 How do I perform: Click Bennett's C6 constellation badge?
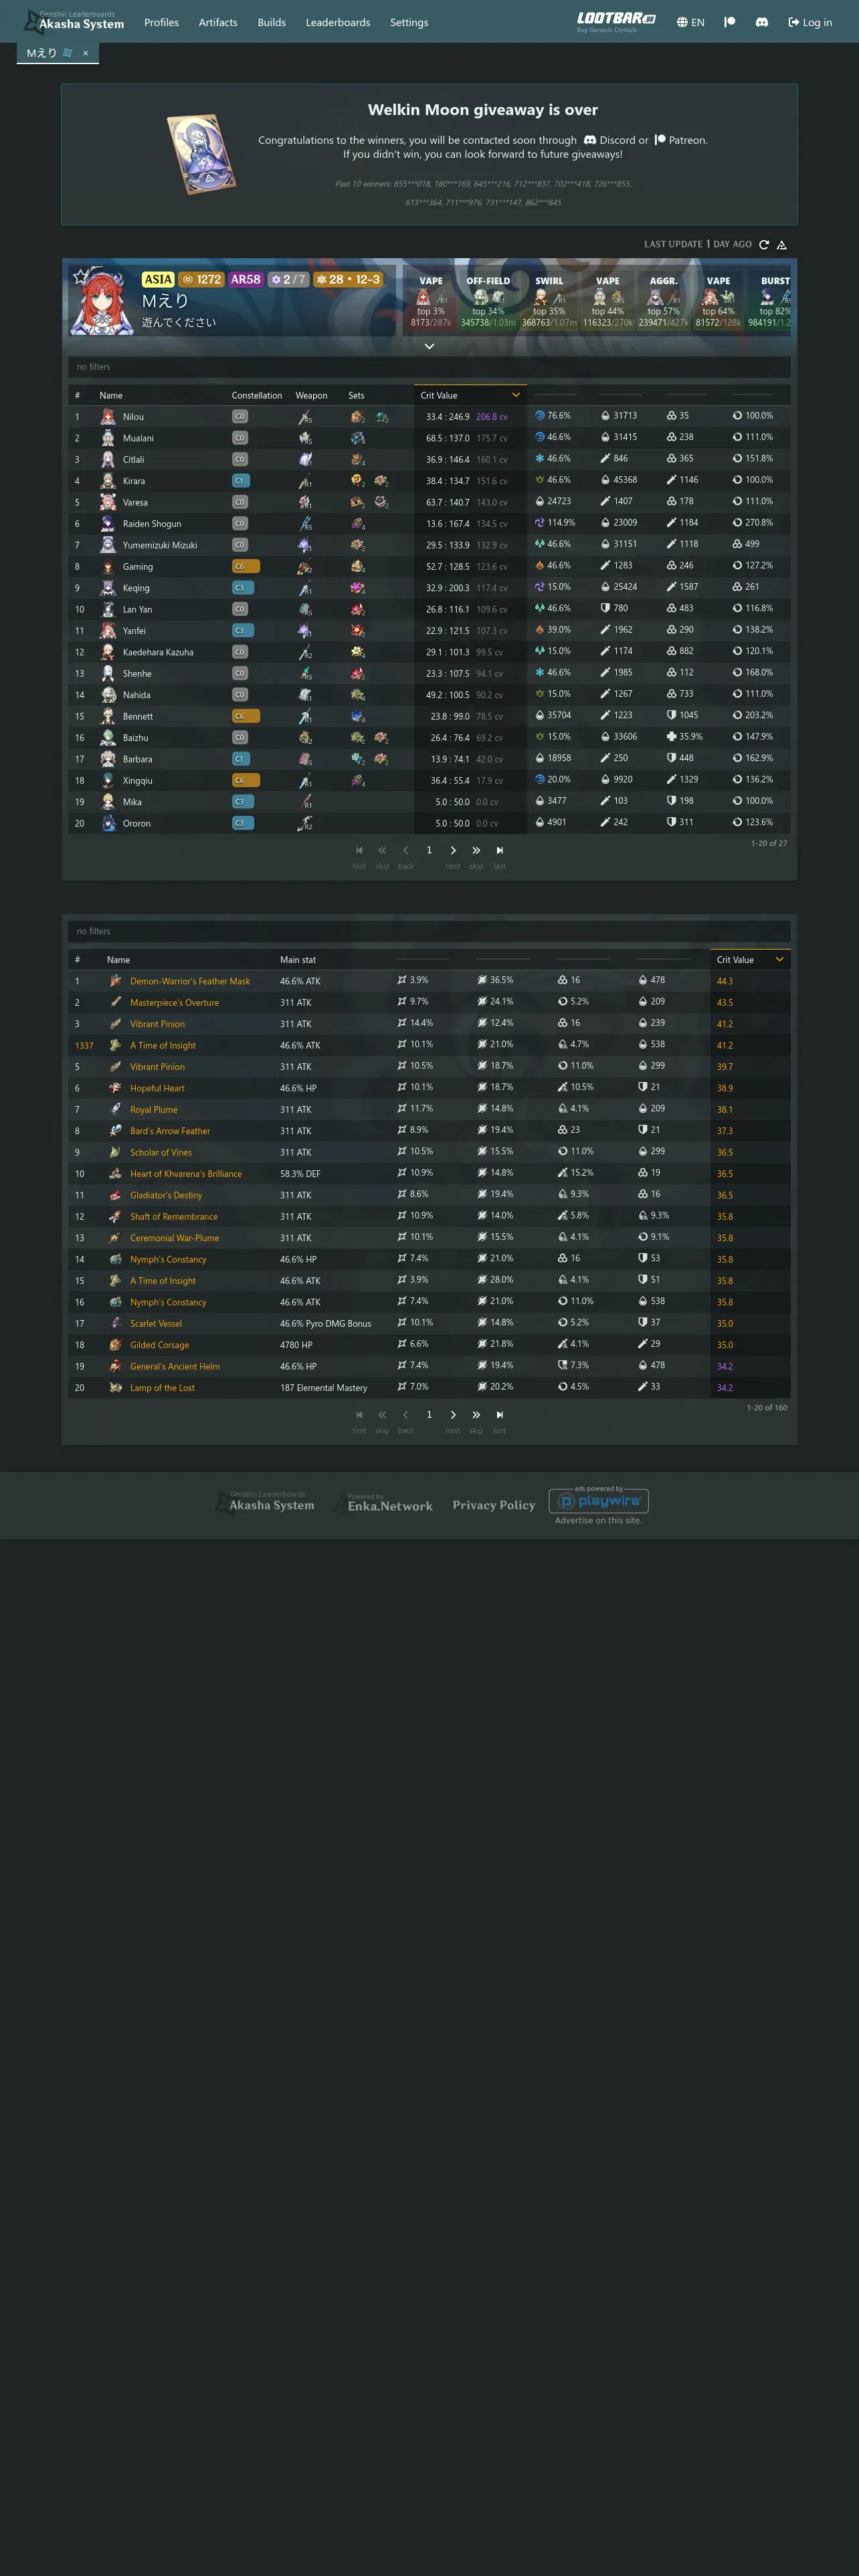pyautogui.click(x=246, y=716)
